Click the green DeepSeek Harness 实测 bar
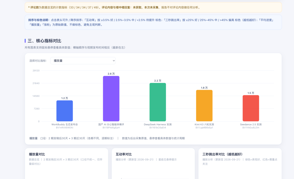Viewport: 294px width, 179px height. click(158, 102)
